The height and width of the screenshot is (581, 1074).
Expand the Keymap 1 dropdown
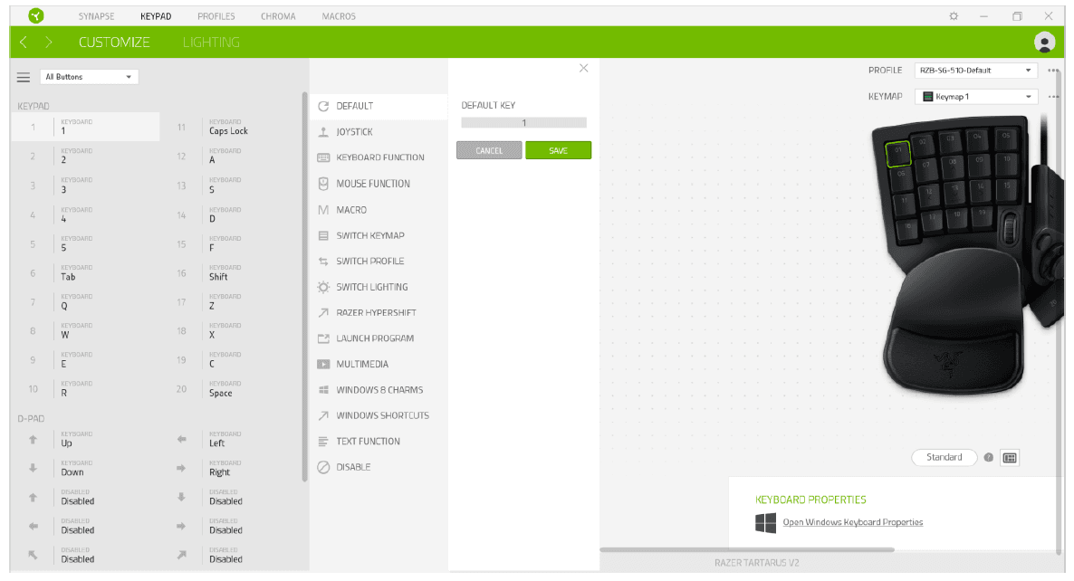[x=976, y=97]
